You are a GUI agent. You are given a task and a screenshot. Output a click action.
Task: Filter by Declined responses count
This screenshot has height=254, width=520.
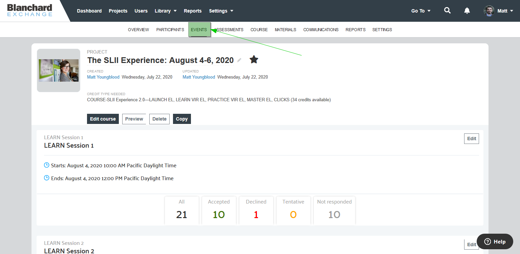click(x=256, y=210)
